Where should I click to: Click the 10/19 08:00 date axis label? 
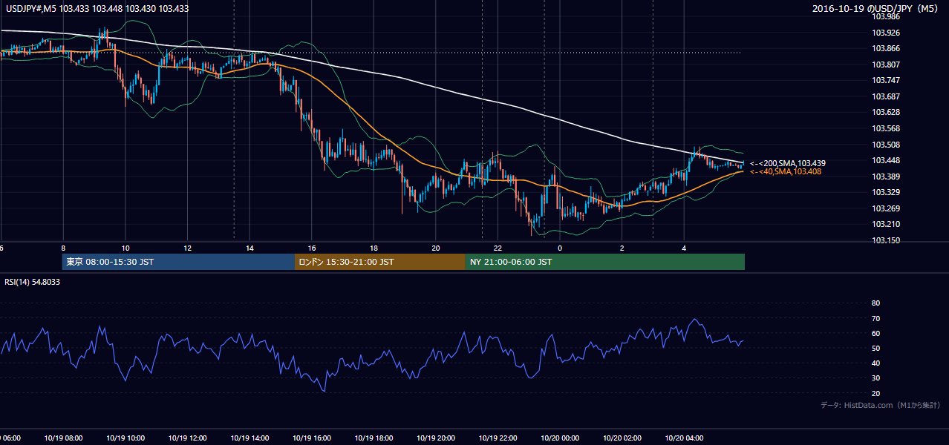click(63, 438)
